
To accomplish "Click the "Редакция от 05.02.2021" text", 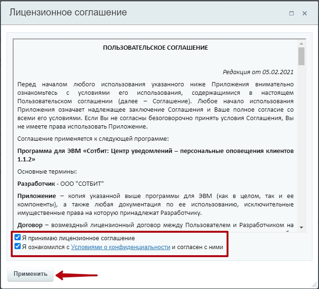I will pyautogui.click(x=258, y=72).
